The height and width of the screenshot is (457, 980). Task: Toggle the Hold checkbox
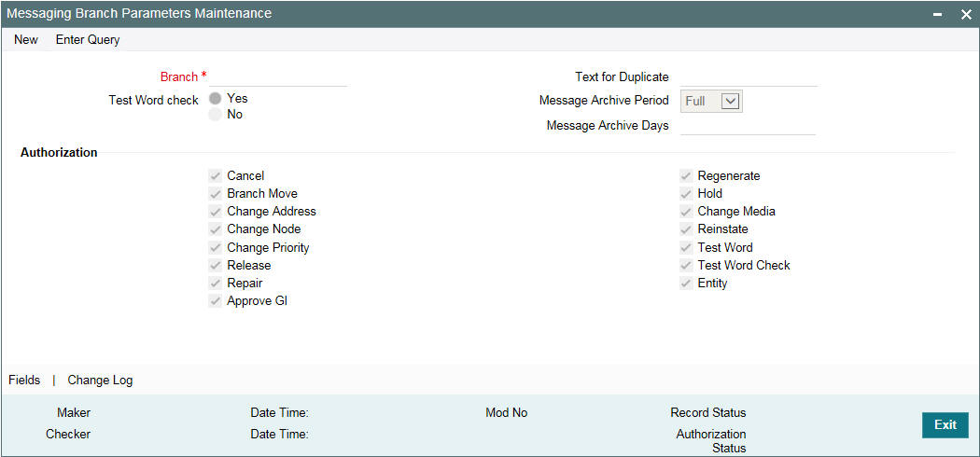(x=686, y=194)
